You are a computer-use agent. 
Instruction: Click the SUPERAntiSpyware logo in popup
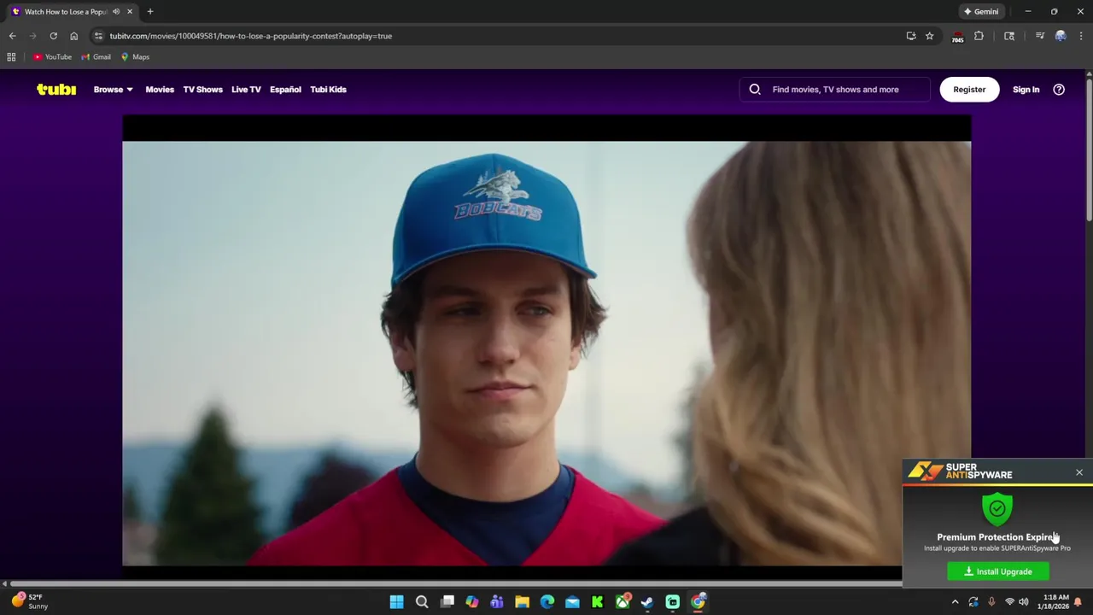(x=960, y=471)
